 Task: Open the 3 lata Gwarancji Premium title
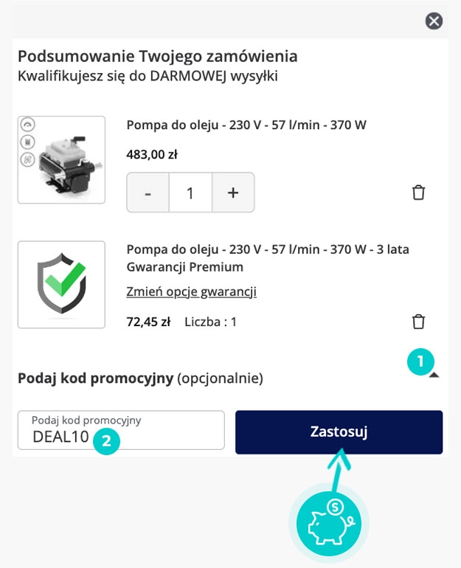[x=268, y=257]
